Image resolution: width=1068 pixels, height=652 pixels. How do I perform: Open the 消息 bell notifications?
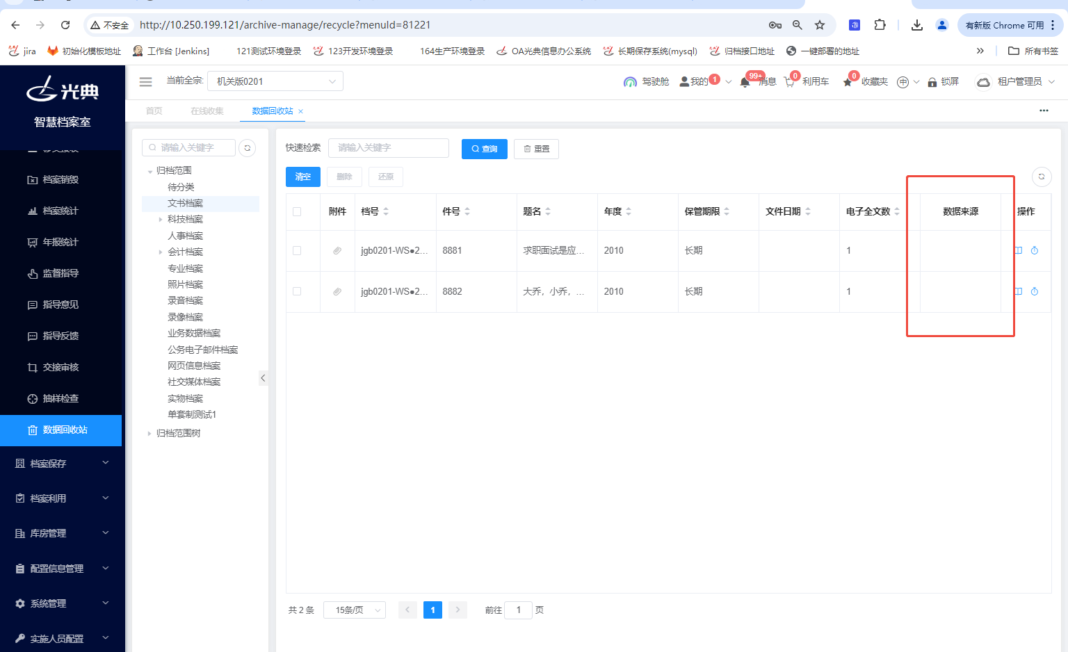click(x=745, y=82)
